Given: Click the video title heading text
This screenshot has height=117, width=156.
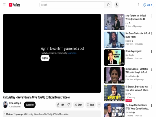Looking at the screenshot, I should coord(36,97).
